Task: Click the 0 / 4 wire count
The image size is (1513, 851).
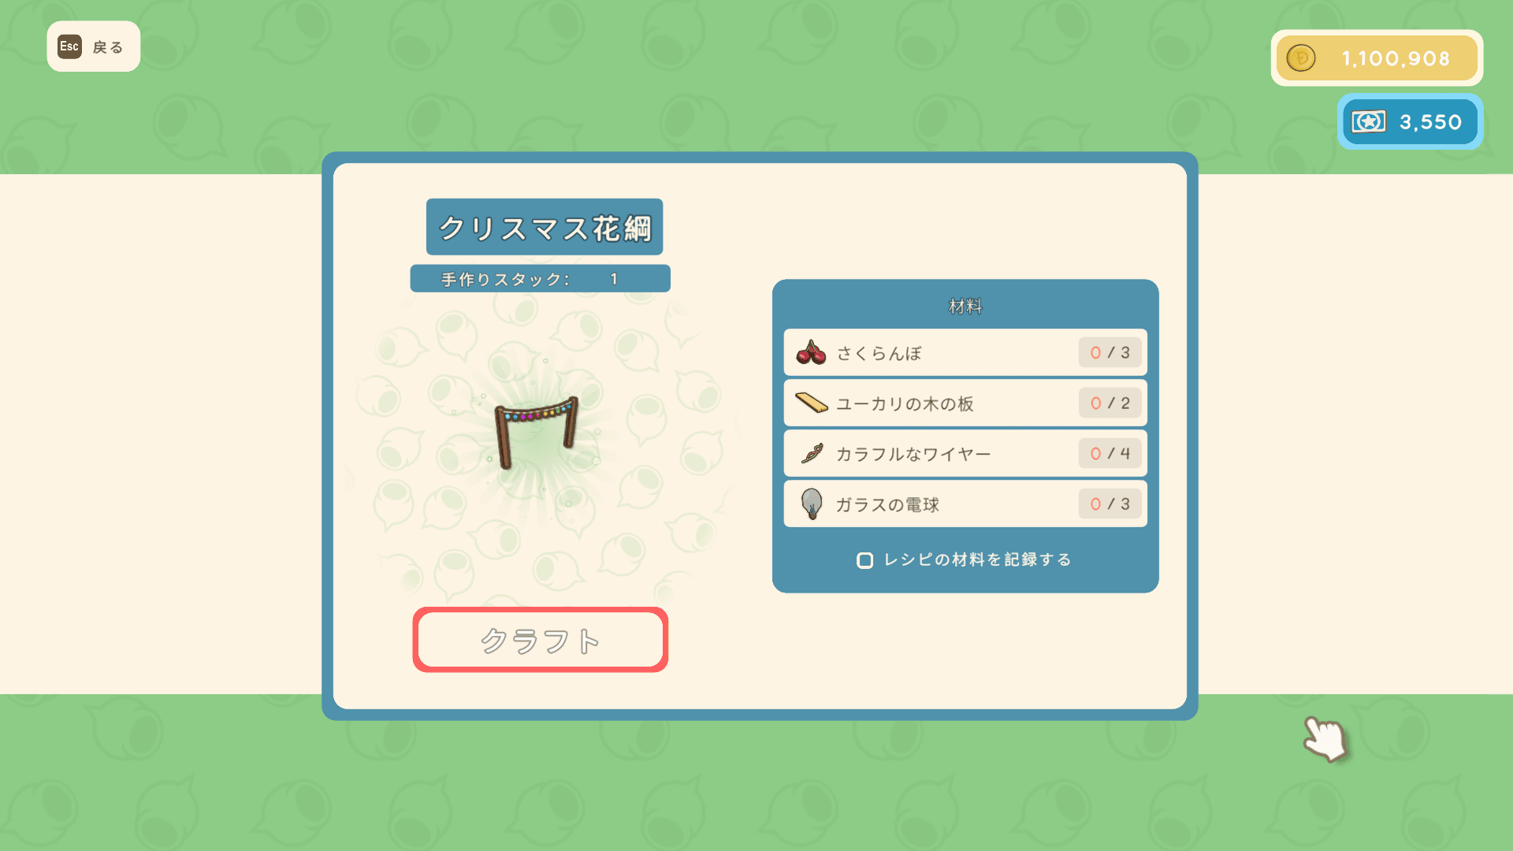Action: coord(1110,453)
